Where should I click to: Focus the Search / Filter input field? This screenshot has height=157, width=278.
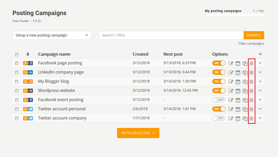click(171, 35)
